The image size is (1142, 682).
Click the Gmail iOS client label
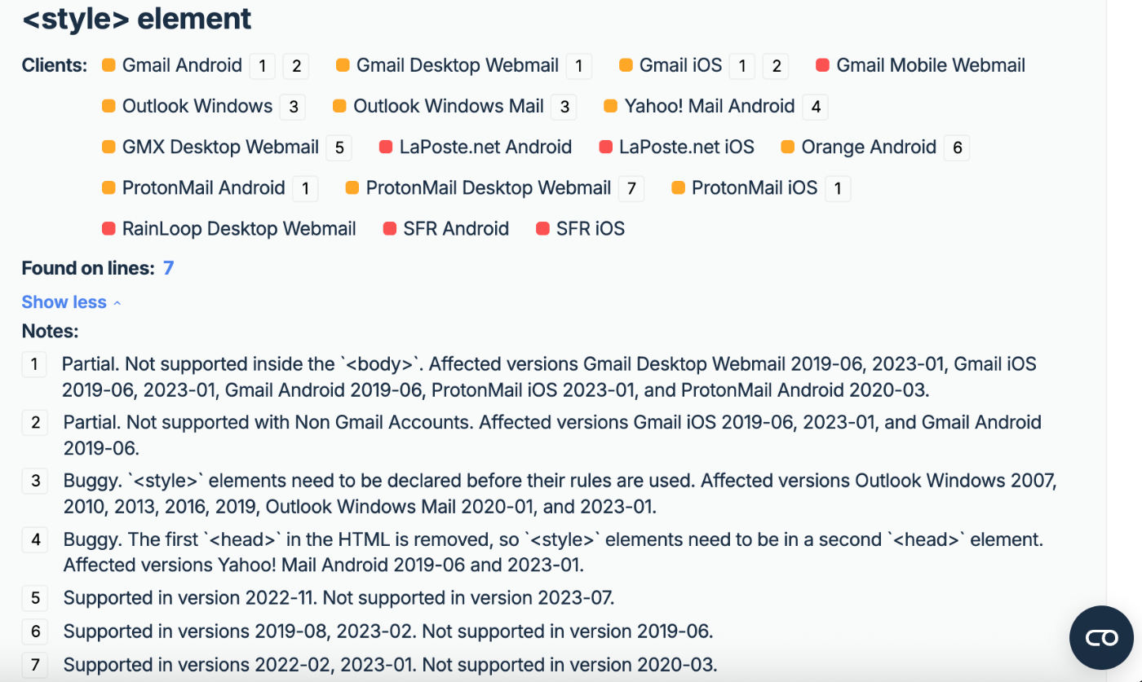pyautogui.click(x=680, y=65)
